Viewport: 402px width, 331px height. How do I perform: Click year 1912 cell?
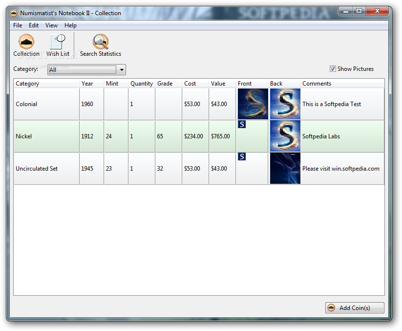[x=91, y=136]
